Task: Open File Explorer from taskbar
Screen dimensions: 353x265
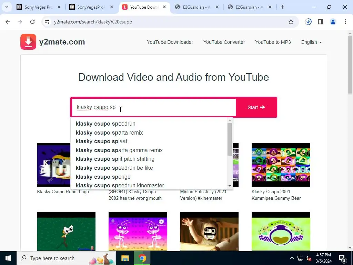Action: [x=125, y=258]
